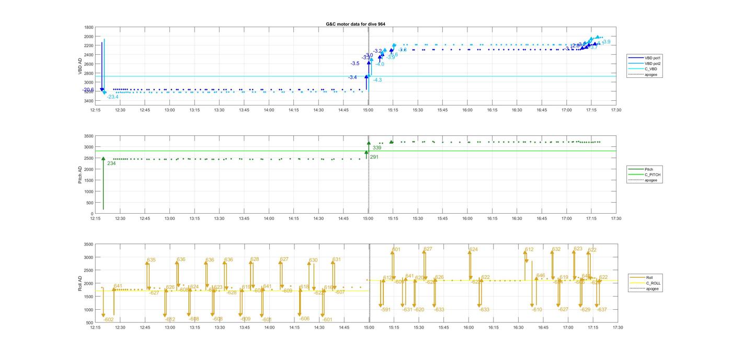Click the '-602' roll data label

pos(108,320)
